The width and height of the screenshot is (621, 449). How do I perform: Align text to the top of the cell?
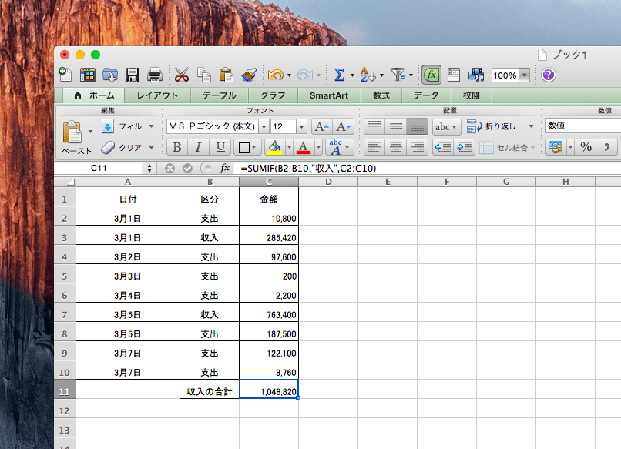(x=374, y=126)
